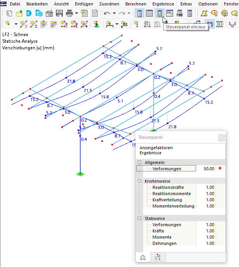Open the Berechnen menu
Image resolution: width=239 pixels, height=267 pixels.
(x=136, y=4)
